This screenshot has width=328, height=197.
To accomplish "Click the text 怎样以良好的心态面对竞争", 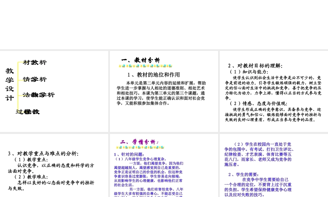I will point(51,186).
